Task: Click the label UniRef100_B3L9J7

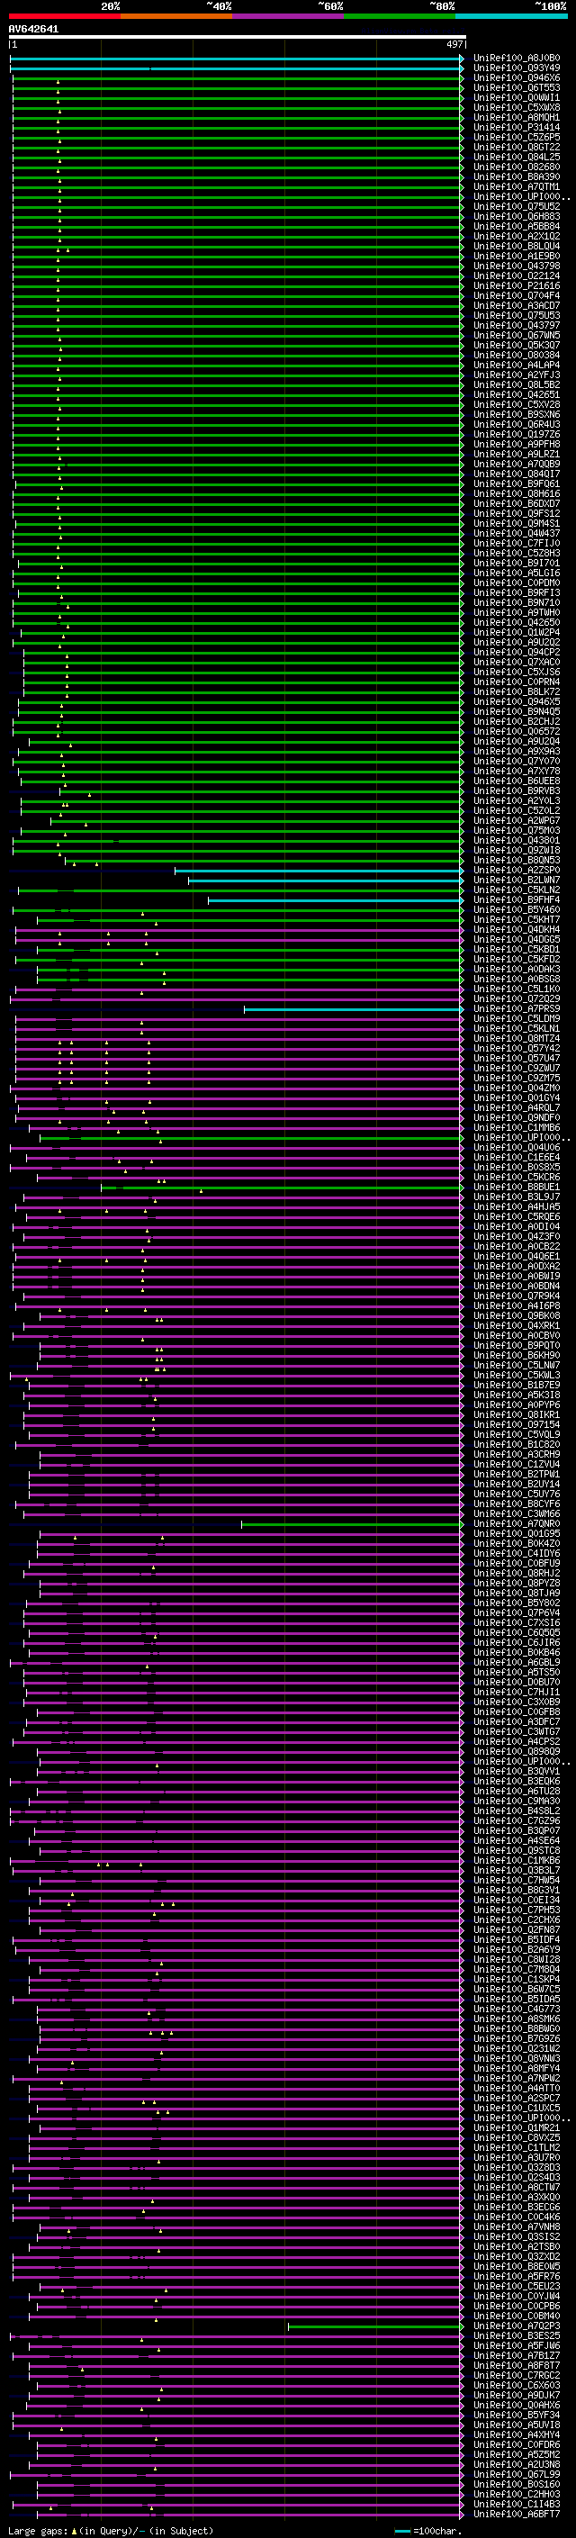Action: [516, 1197]
